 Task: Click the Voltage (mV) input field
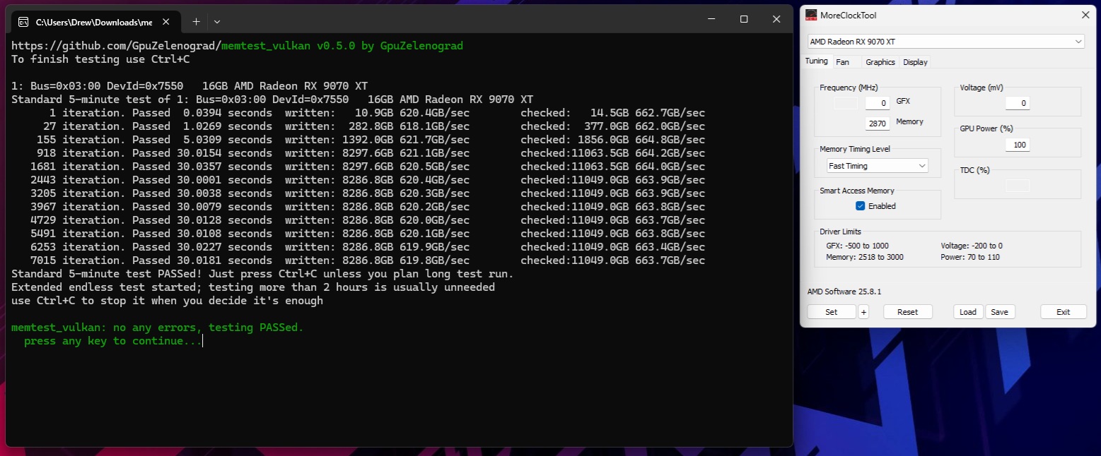coord(1018,103)
